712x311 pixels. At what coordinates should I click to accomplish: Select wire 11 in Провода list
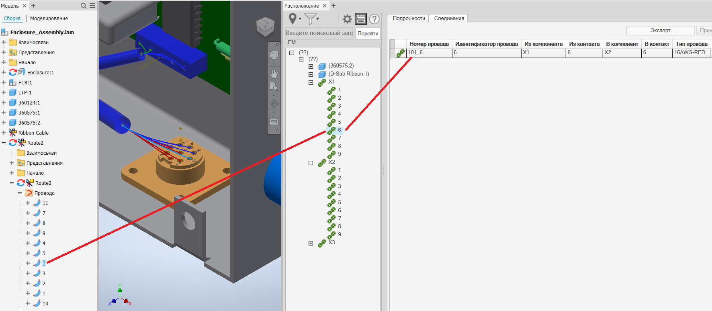tap(45, 203)
